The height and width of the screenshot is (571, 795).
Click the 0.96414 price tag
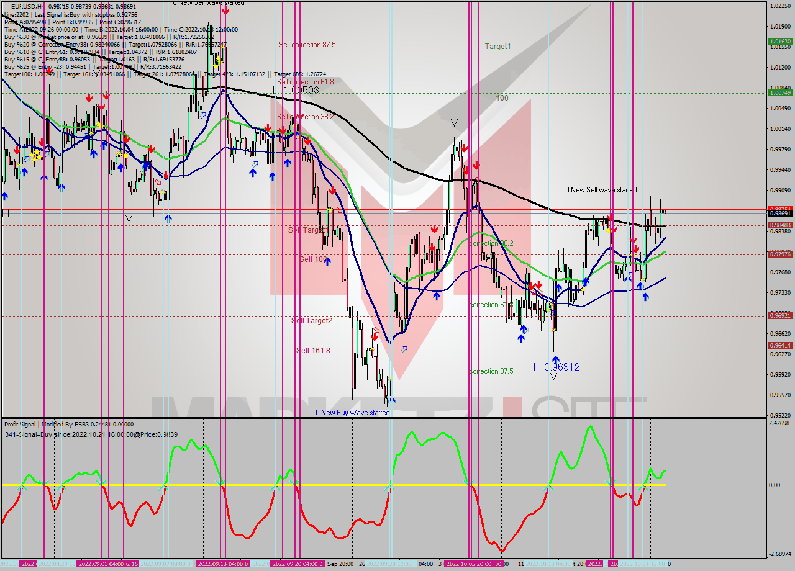point(779,345)
